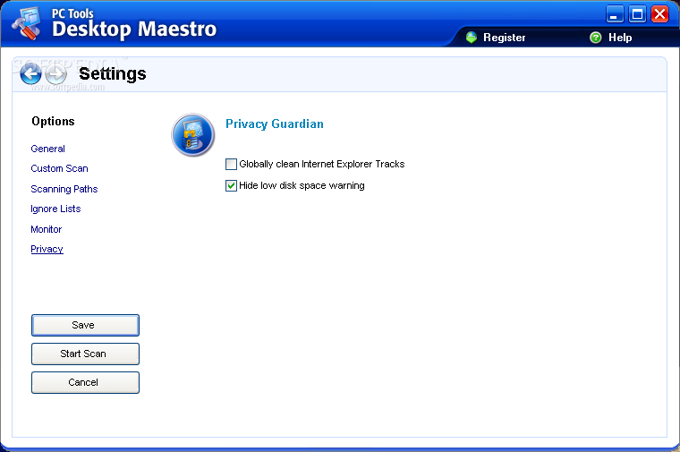Click the Options sidebar heading
680x452 pixels.
(x=53, y=122)
